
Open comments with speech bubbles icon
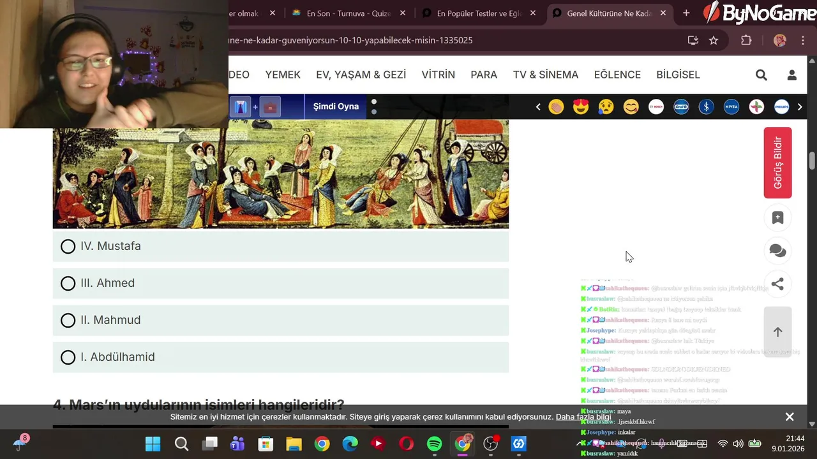point(777,251)
